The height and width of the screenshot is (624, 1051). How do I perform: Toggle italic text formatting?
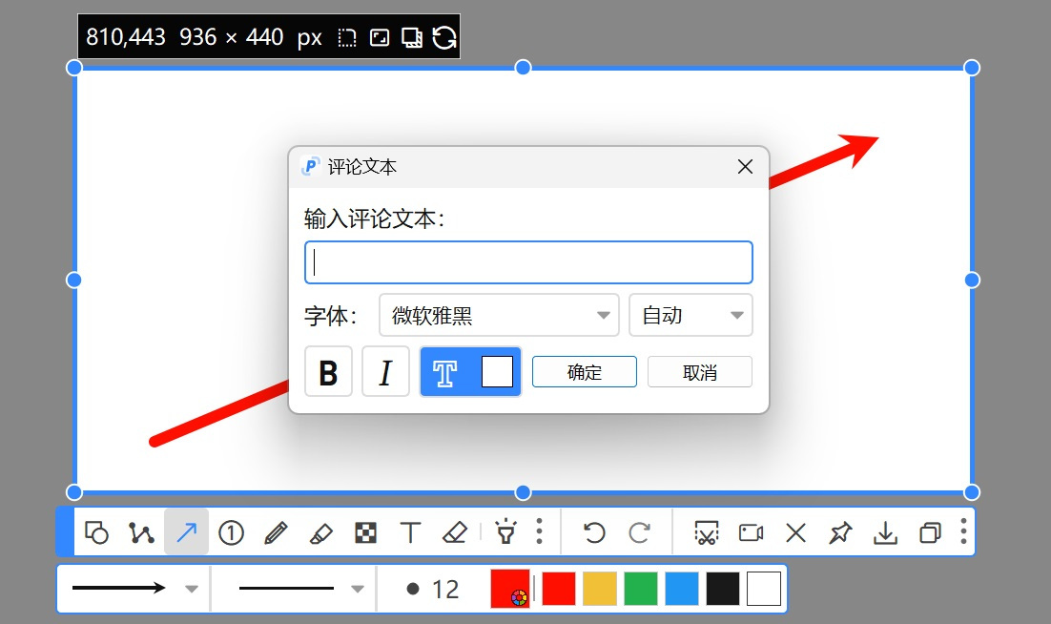[385, 372]
